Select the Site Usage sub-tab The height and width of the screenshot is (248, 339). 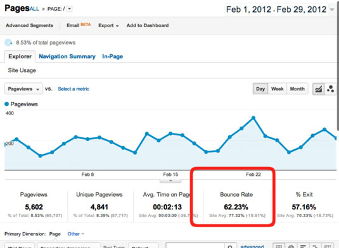click(x=22, y=70)
